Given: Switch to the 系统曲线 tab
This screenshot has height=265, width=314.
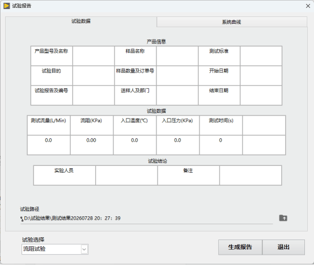Looking at the screenshot, I should click(x=231, y=22).
